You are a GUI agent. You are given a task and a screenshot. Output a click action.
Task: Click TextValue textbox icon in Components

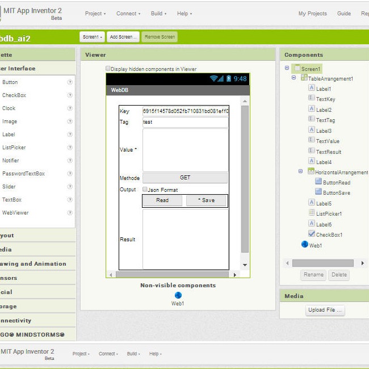tap(311, 140)
